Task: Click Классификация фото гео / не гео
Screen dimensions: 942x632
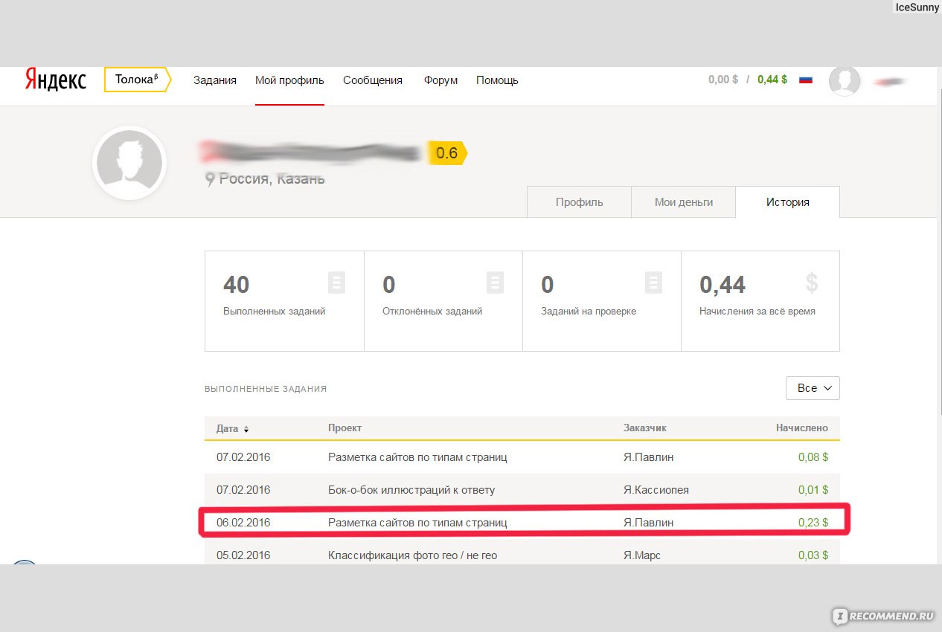Action: click(x=412, y=555)
